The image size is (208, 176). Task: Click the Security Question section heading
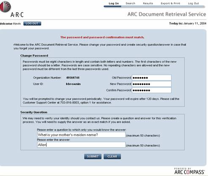[x=34, y=112]
